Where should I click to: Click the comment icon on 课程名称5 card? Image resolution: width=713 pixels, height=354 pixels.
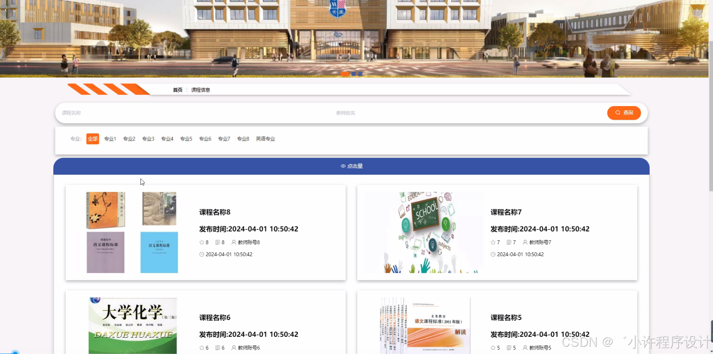click(509, 348)
